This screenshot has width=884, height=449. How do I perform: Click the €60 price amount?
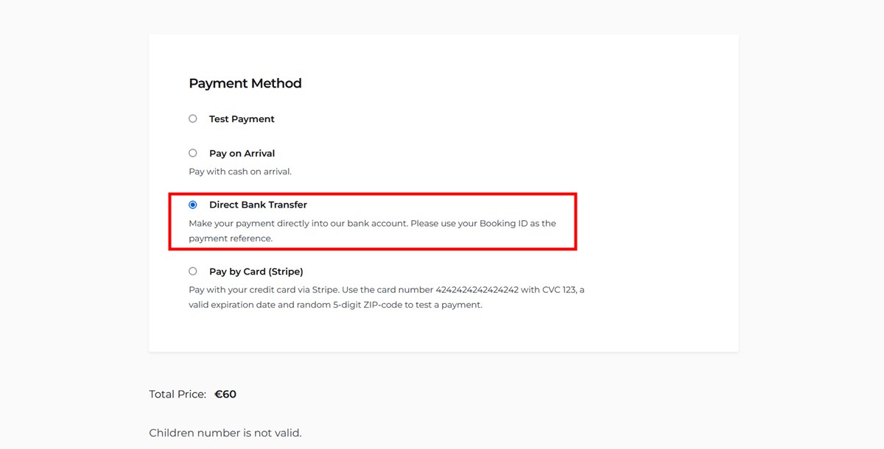coord(225,394)
